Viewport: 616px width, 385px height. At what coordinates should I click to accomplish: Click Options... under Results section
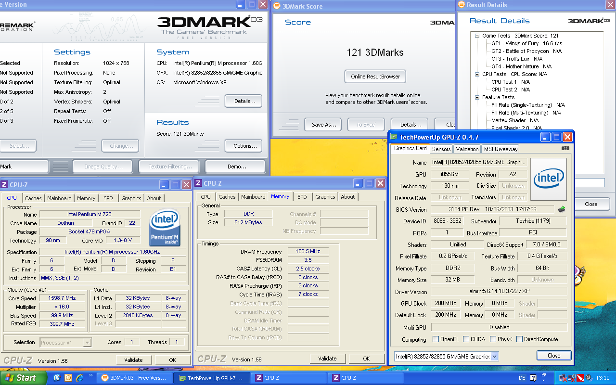(244, 146)
